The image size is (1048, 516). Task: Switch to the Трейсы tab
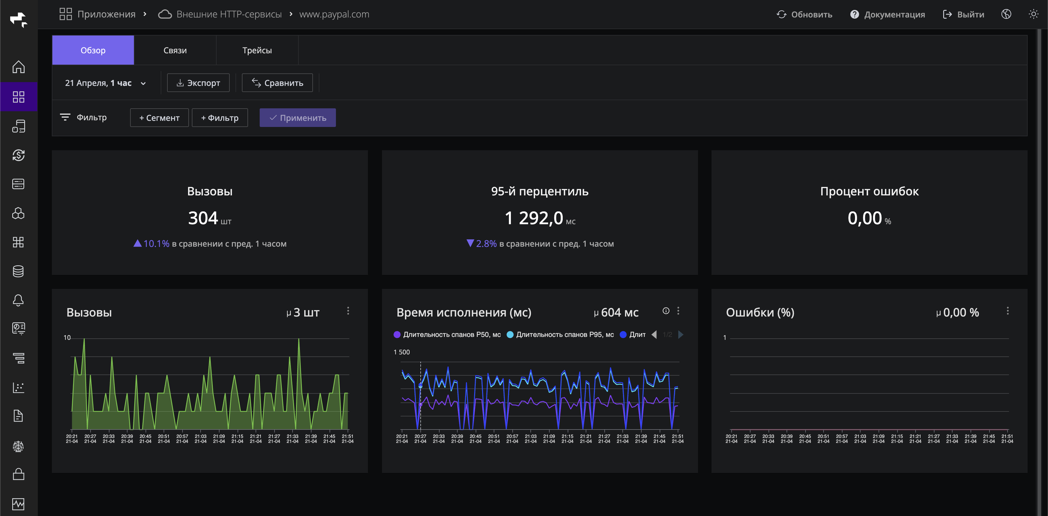tap(257, 50)
